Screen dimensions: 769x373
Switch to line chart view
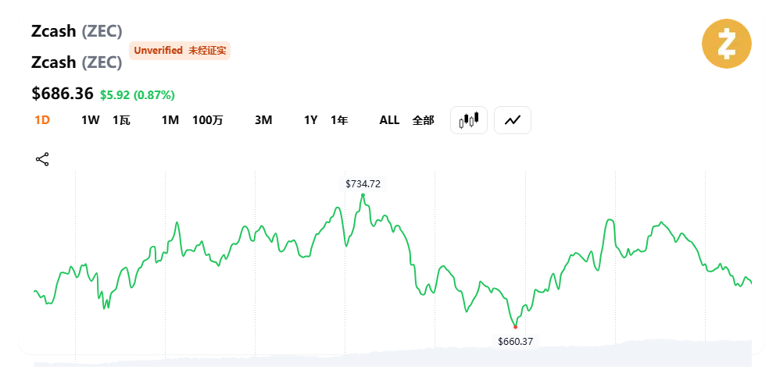(513, 120)
